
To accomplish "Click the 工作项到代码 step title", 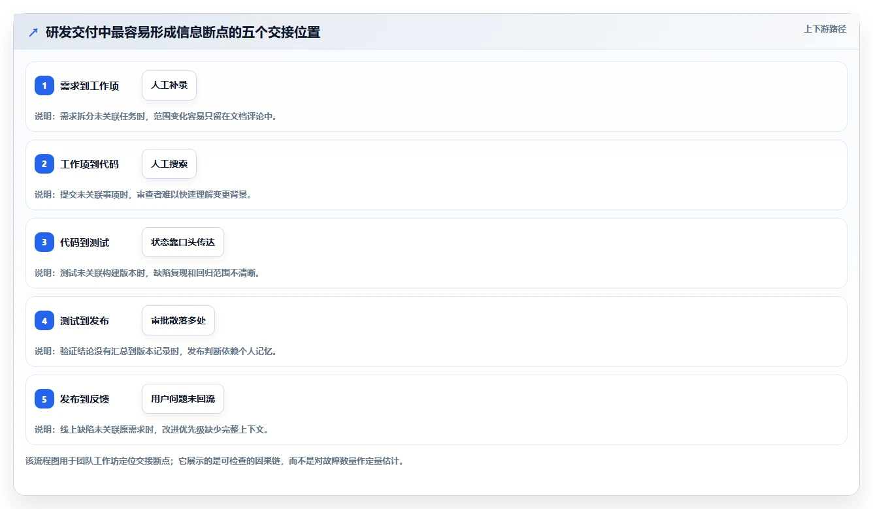I will pos(90,164).
